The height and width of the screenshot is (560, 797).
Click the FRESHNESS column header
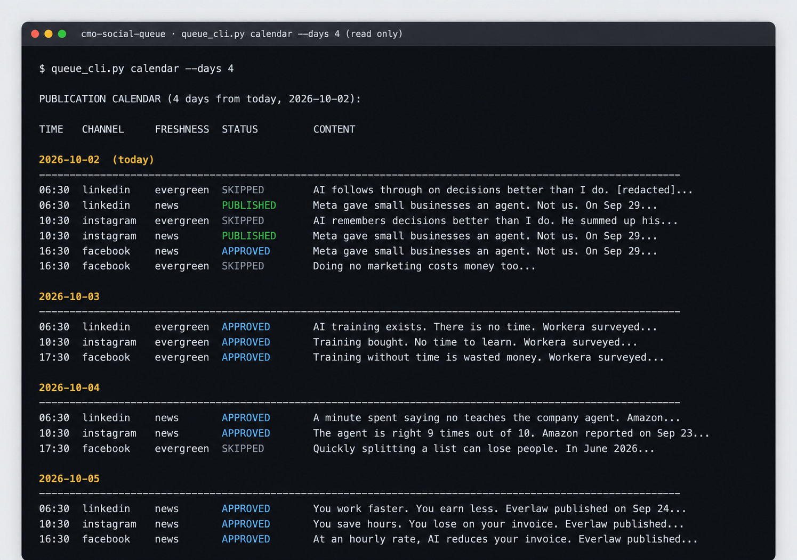[182, 129]
